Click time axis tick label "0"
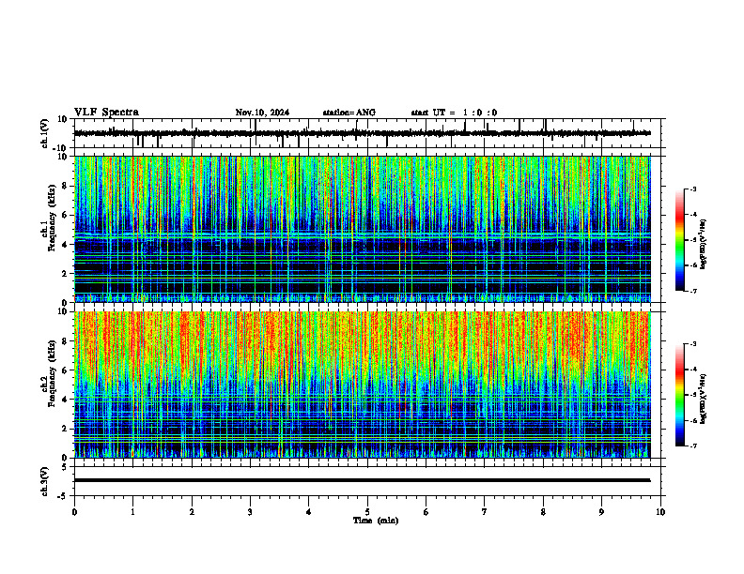Viewport: 744px width, 574px height. 74,512
